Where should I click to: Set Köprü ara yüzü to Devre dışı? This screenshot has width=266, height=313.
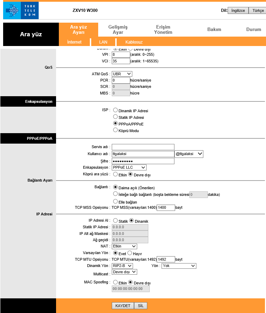coord(131,174)
